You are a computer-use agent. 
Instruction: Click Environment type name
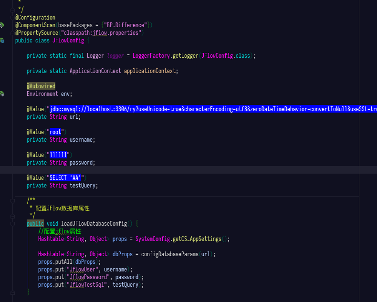[x=42, y=94]
